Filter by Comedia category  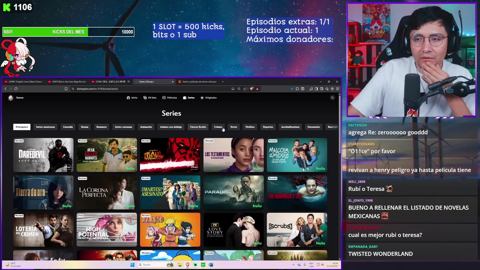(x=68, y=127)
